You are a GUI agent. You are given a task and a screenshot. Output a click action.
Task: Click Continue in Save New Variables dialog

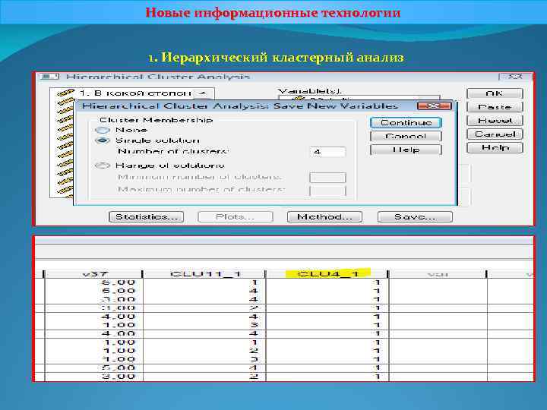tap(406, 123)
